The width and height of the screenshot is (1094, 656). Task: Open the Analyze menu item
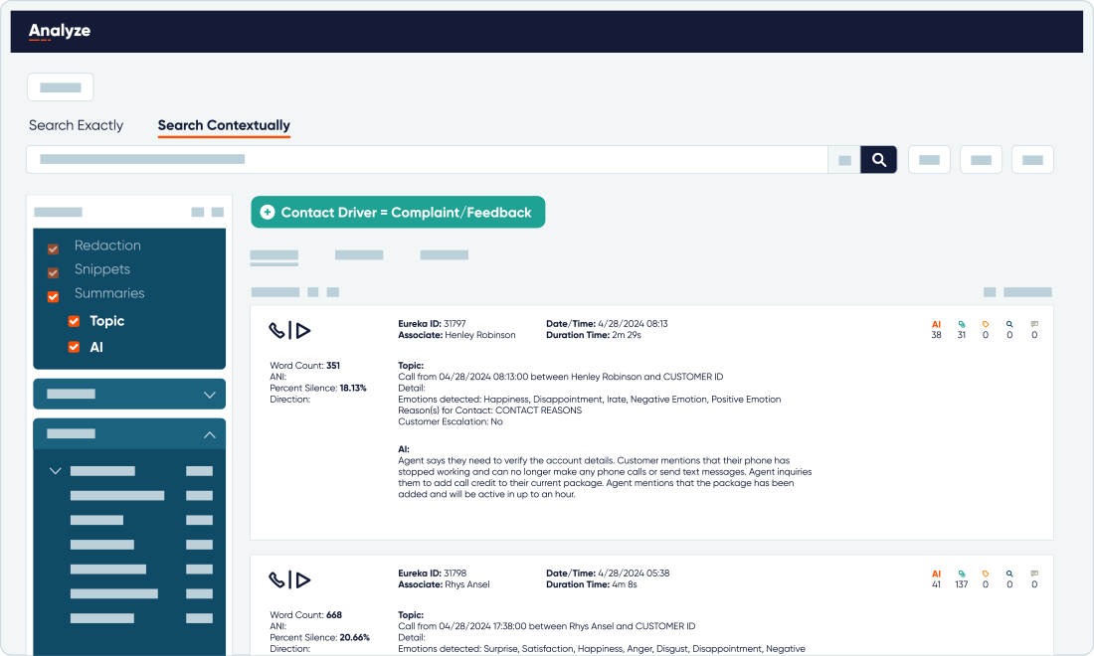tap(60, 31)
